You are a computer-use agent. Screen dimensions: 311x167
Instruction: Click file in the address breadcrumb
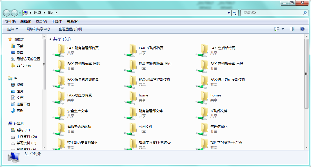point(50,13)
